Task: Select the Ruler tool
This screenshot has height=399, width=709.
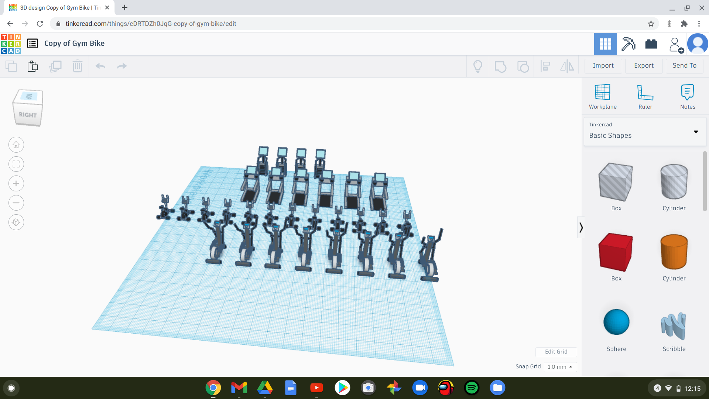Action: point(645,95)
